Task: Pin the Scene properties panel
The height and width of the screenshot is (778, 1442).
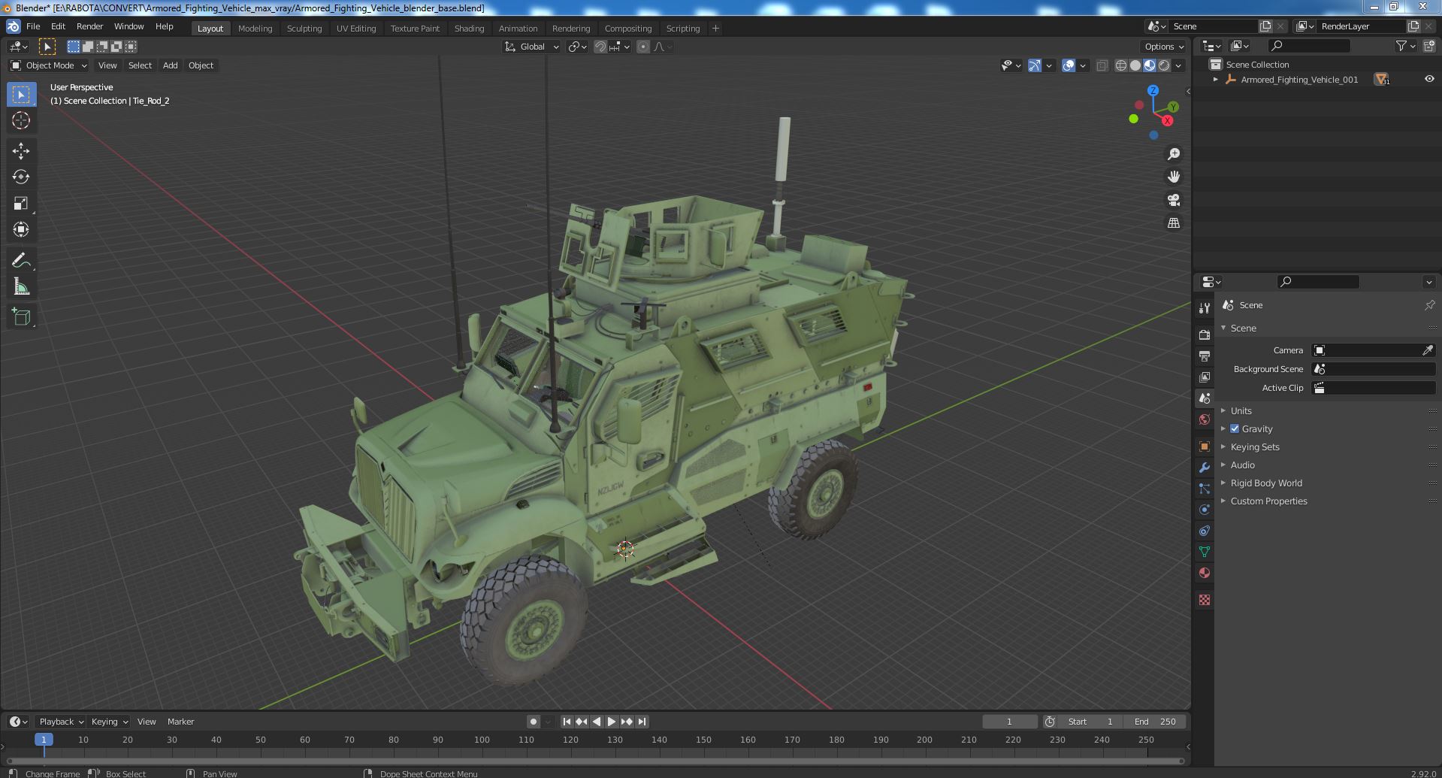Action: click(x=1429, y=305)
